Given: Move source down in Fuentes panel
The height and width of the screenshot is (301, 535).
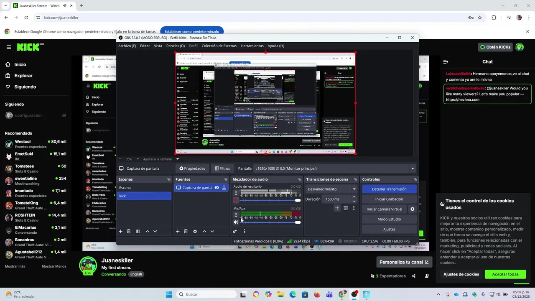Looking at the screenshot, I should (212, 231).
